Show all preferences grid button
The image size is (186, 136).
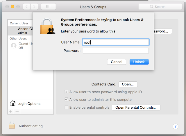[x=48, y=6]
